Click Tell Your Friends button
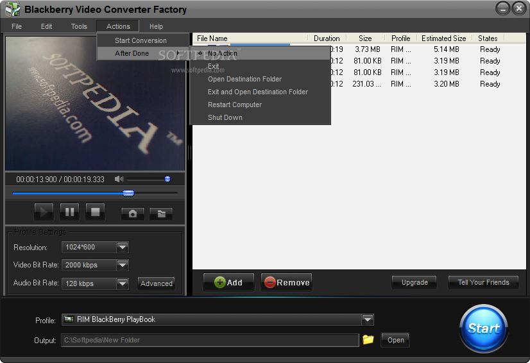The image size is (530, 363). coord(483,282)
